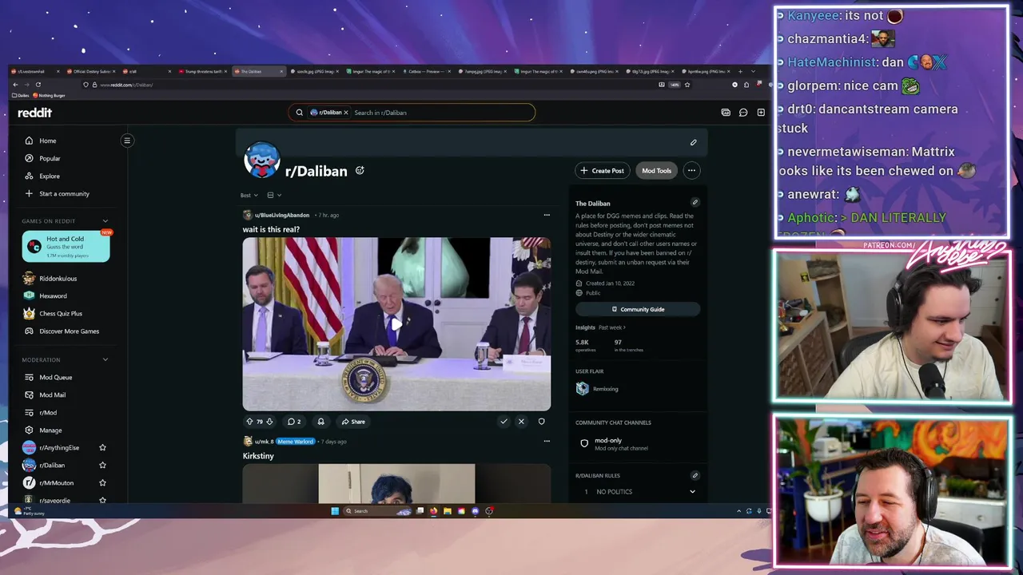
Task: Switch to the Official Destiny Subreddit tab
Action: point(90,71)
